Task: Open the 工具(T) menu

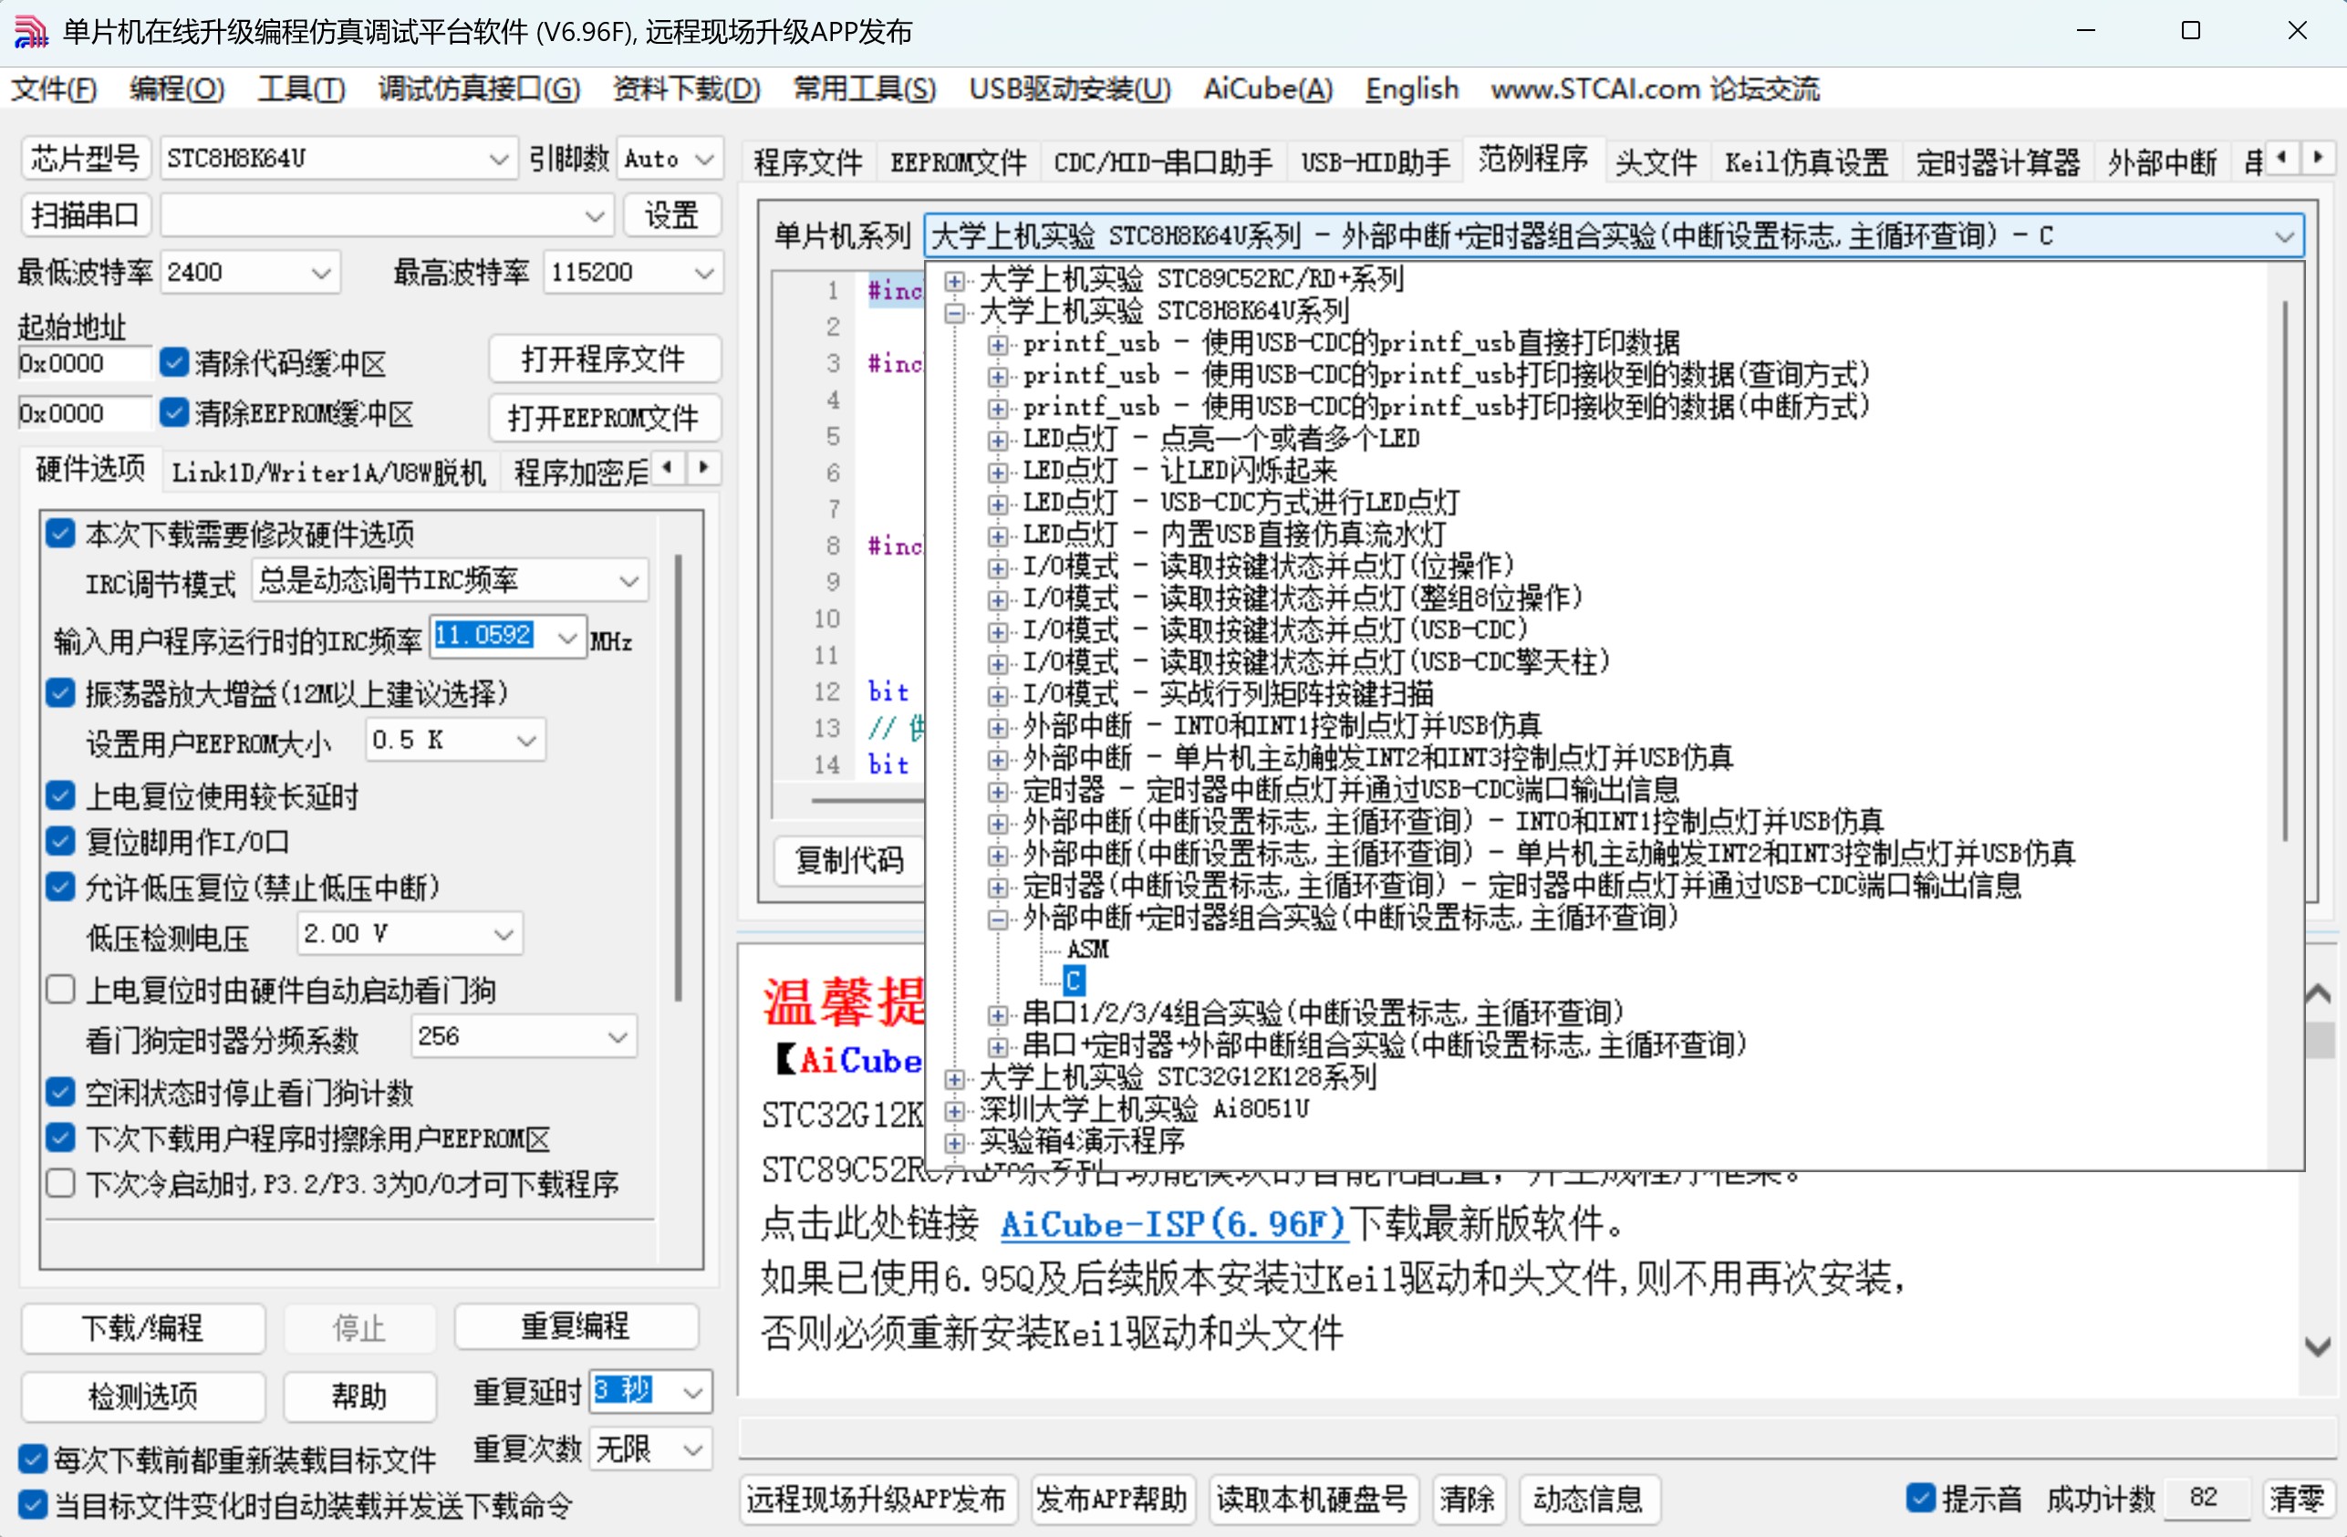Action: click(x=300, y=88)
